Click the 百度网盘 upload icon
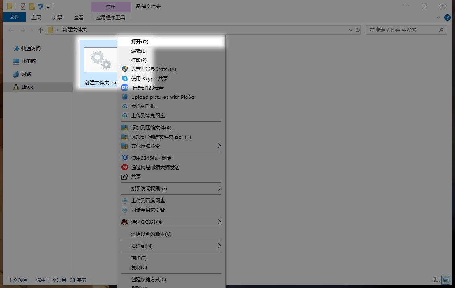This screenshot has height=288, width=455. tap(125, 201)
